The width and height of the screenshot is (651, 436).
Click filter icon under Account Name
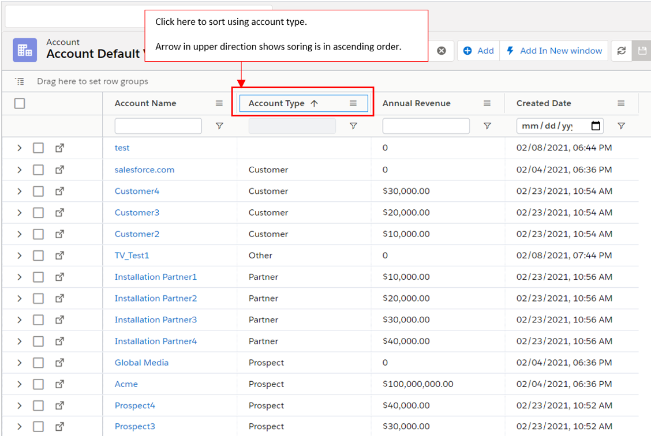[x=219, y=126]
